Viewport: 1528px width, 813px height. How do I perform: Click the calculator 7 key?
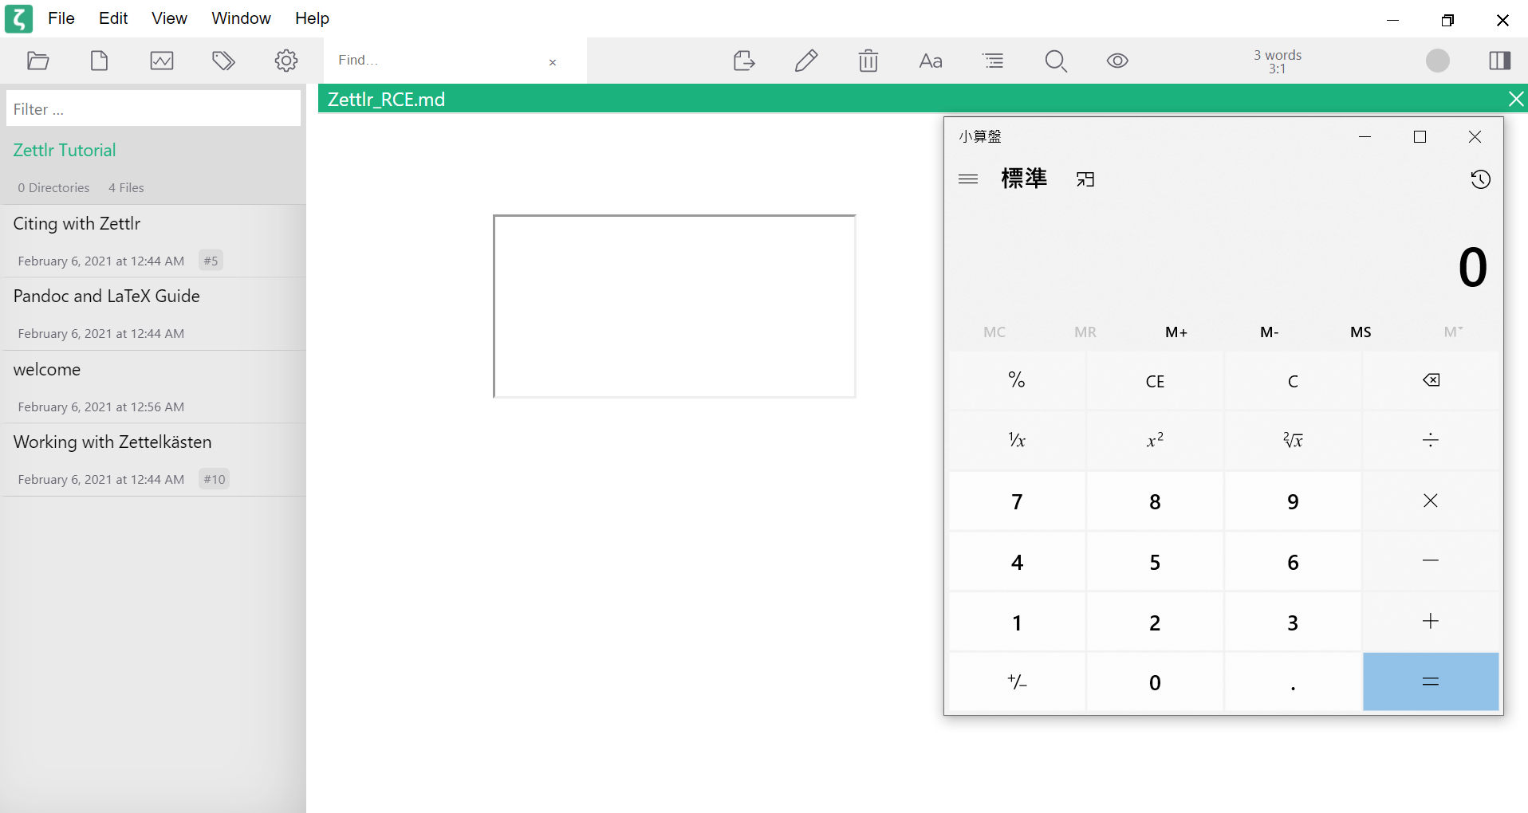point(1017,501)
